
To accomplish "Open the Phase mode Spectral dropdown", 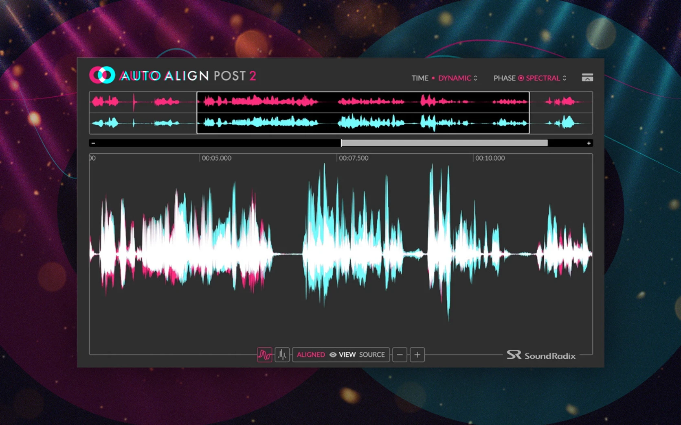I will (x=543, y=78).
